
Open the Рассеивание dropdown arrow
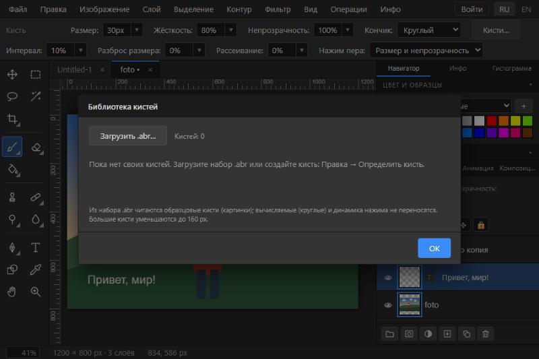pyautogui.click(x=301, y=50)
